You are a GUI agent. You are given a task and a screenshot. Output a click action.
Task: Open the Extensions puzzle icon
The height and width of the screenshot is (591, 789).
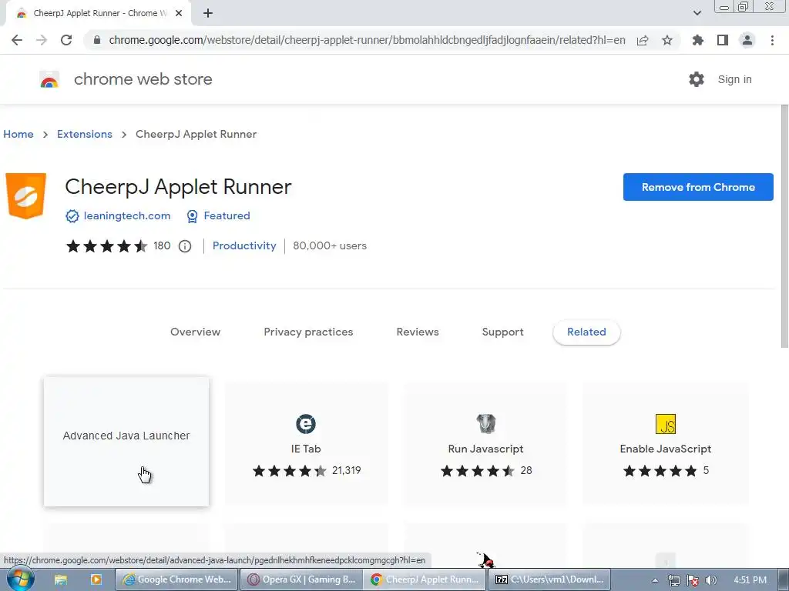point(697,40)
